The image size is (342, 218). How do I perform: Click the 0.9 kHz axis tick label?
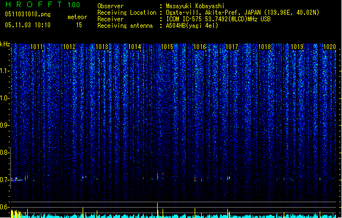5,125
